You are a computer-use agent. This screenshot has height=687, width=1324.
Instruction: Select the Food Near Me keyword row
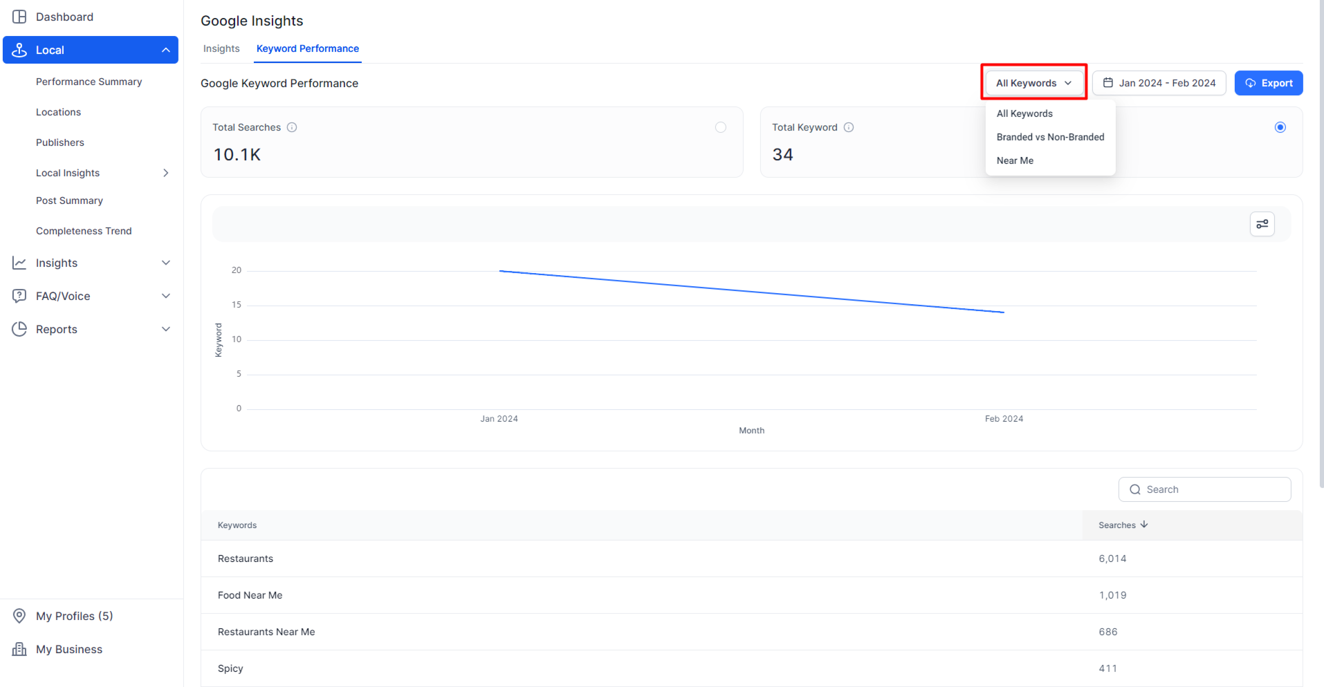(751, 595)
